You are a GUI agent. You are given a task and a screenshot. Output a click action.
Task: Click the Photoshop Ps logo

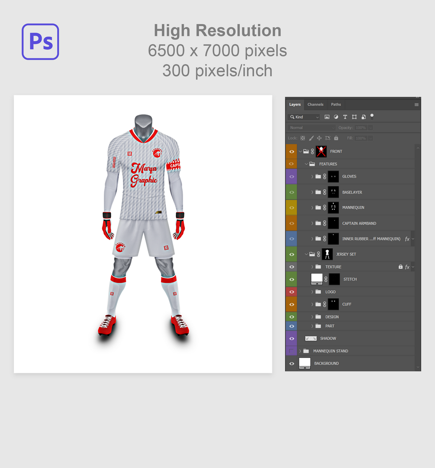(x=40, y=42)
